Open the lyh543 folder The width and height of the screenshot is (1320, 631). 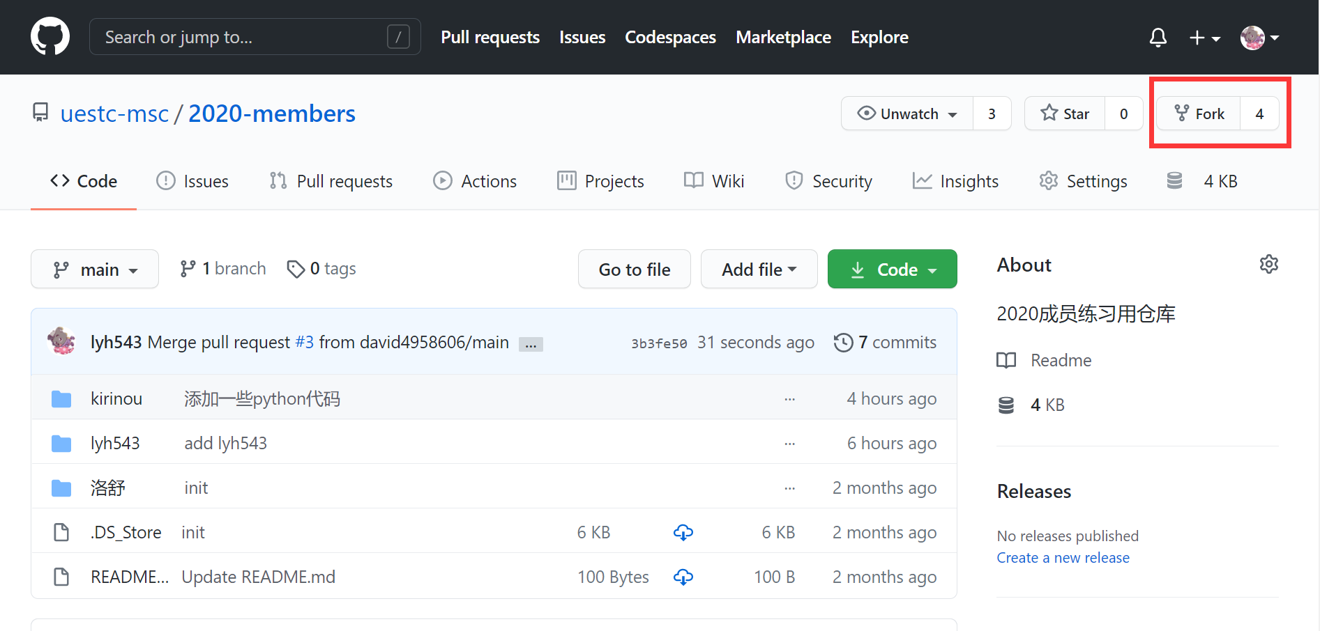[115, 443]
